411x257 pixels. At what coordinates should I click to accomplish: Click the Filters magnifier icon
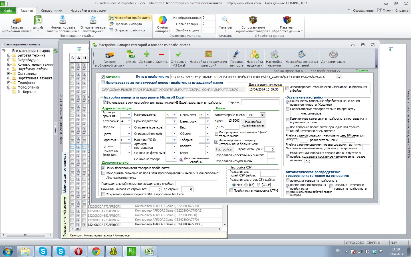click(x=225, y=20)
